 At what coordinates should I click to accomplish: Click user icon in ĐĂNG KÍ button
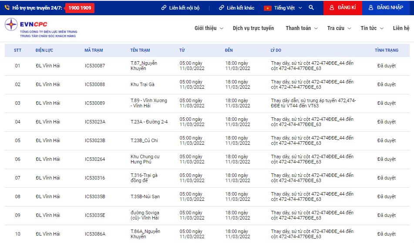coord(332,8)
